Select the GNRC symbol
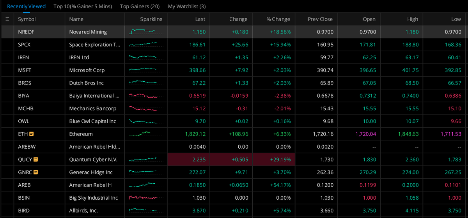The width and height of the screenshot is (468, 218). 25,172
